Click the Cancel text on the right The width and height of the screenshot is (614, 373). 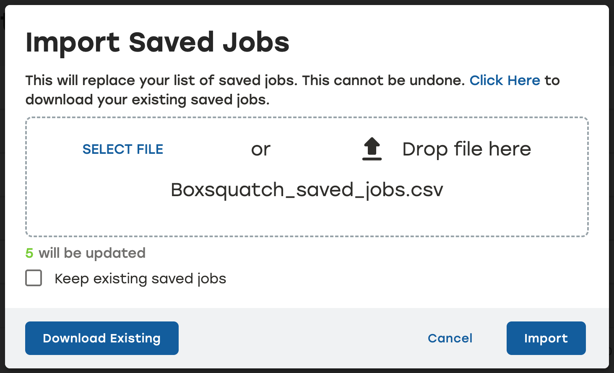450,338
